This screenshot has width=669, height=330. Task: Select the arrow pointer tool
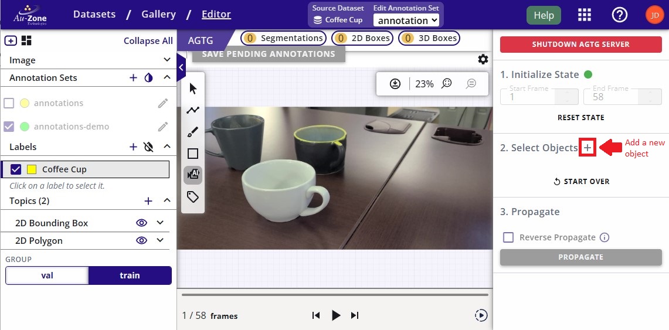click(x=193, y=89)
